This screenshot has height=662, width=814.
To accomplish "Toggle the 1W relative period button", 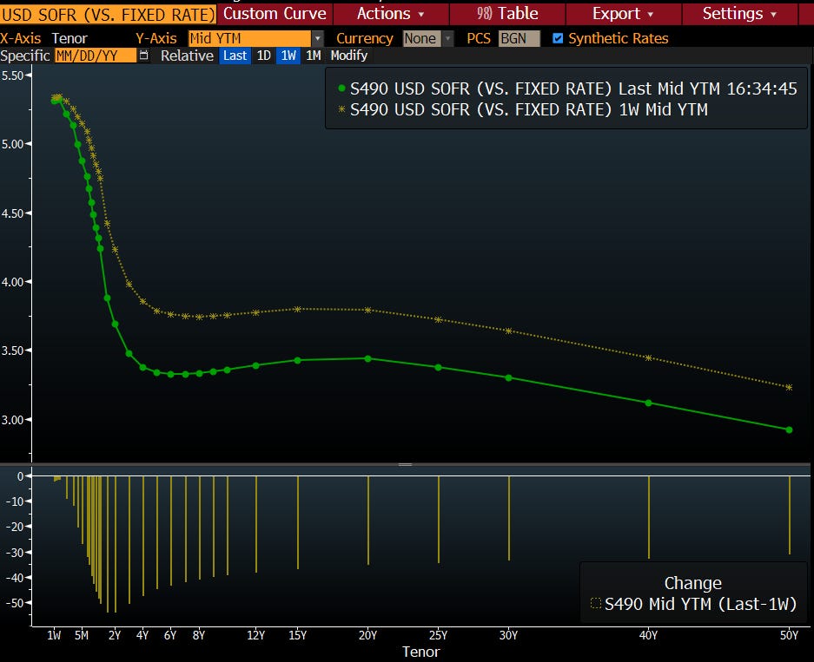I will [288, 56].
